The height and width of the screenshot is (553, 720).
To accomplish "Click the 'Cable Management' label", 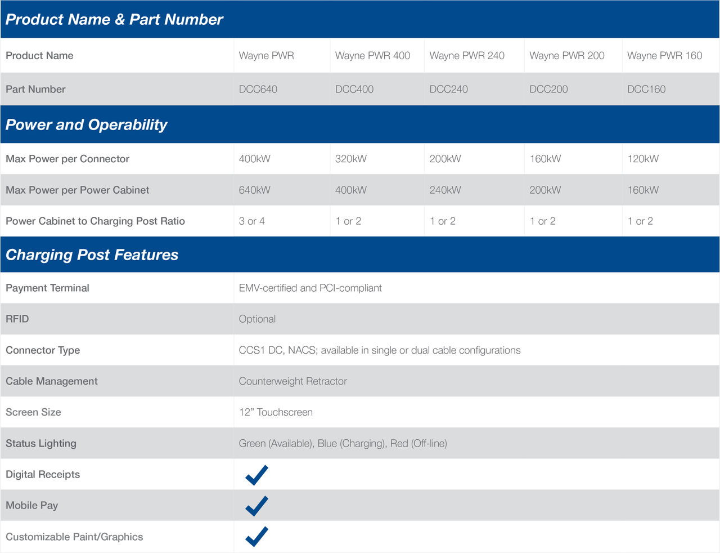I will click(52, 381).
